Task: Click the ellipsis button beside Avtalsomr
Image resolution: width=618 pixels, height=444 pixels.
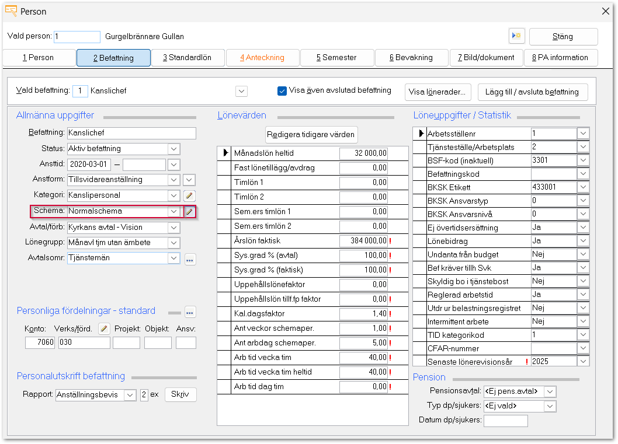Action: [190, 258]
